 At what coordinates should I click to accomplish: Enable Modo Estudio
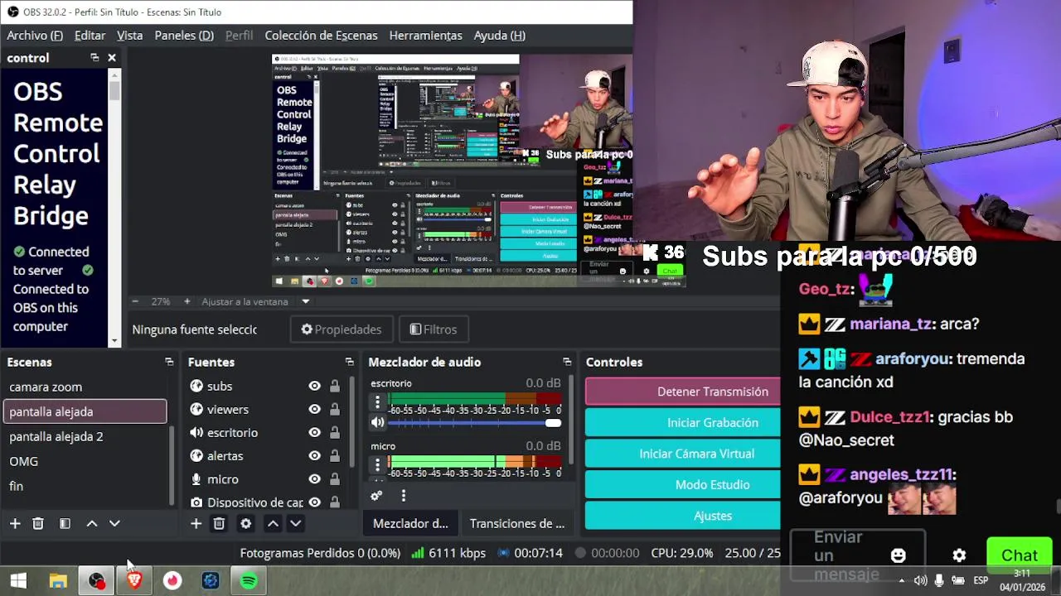click(x=683, y=484)
